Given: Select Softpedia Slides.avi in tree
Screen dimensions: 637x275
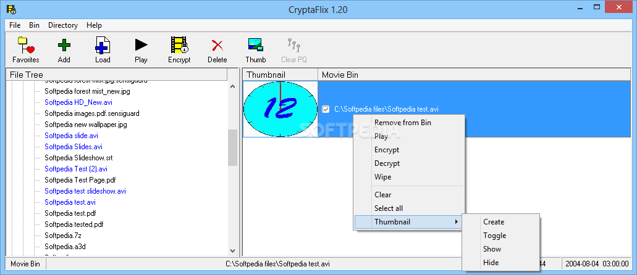Looking at the screenshot, I should [x=74, y=146].
